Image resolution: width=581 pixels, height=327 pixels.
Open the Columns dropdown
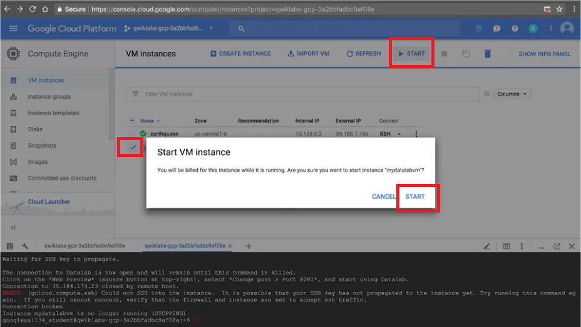point(512,94)
